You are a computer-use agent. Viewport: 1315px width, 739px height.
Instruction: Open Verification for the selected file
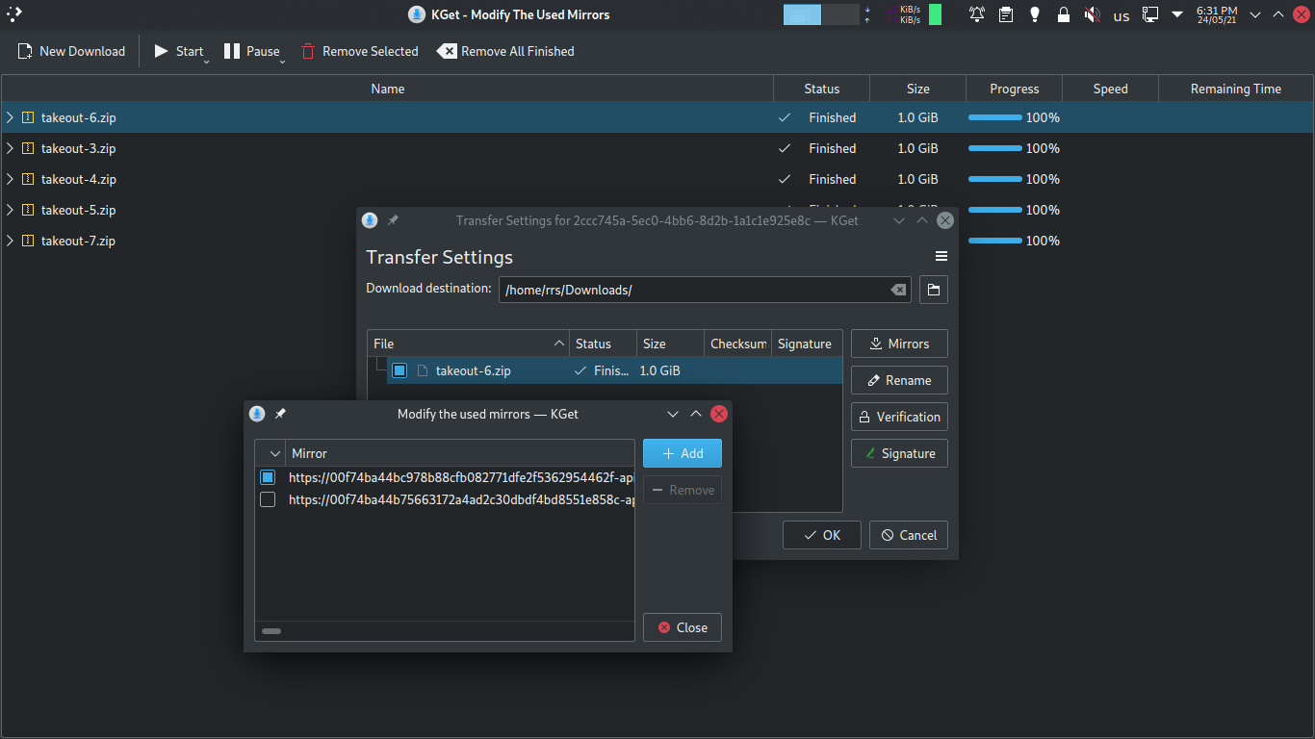pos(899,417)
